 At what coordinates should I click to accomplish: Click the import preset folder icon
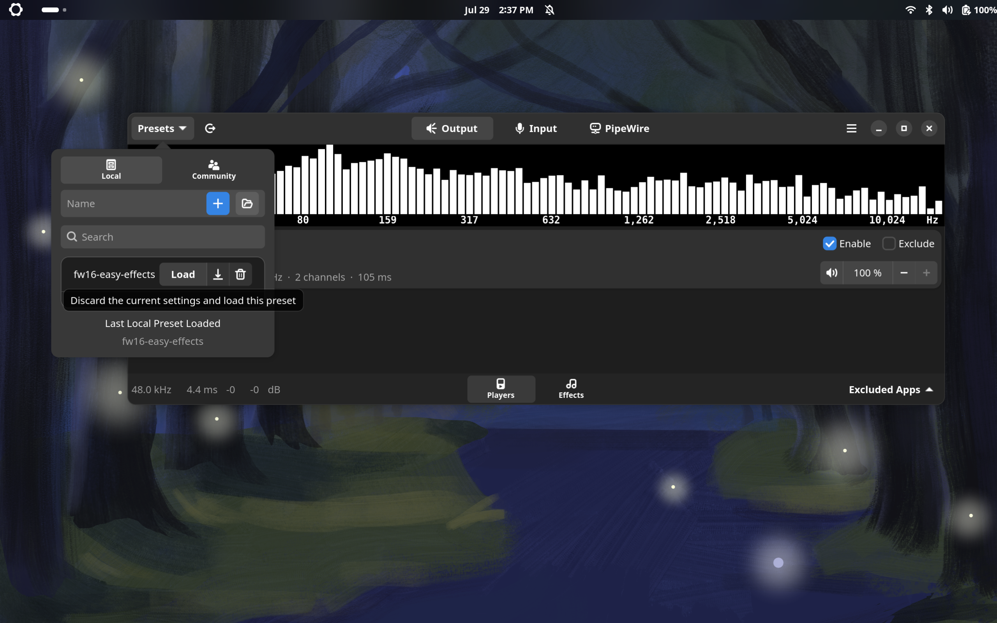click(x=247, y=203)
